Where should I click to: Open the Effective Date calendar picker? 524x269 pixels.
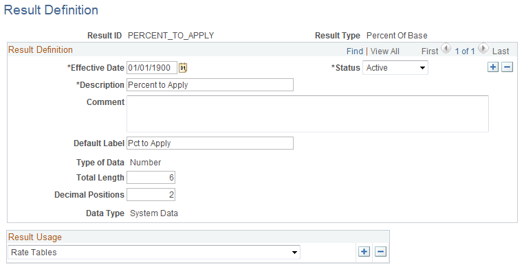click(183, 68)
